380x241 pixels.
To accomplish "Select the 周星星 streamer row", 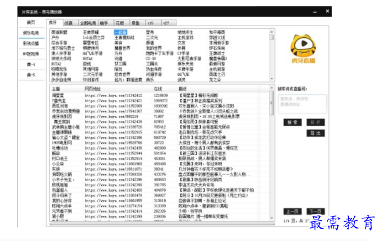I will pyautogui.click(x=159, y=95).
